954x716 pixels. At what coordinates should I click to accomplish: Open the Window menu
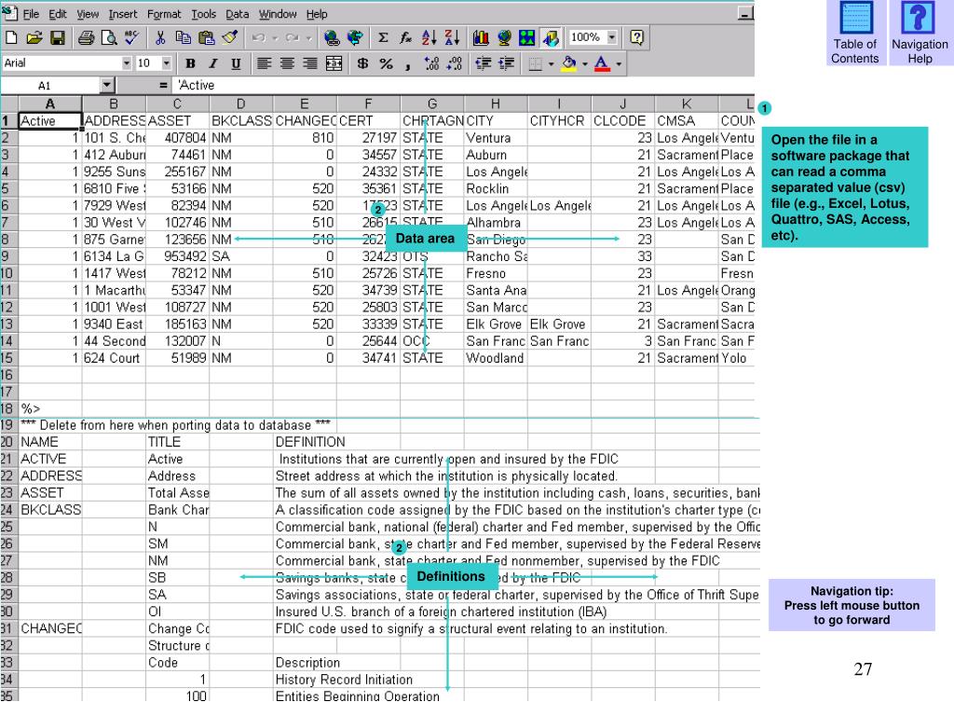[x=278, y=14]
